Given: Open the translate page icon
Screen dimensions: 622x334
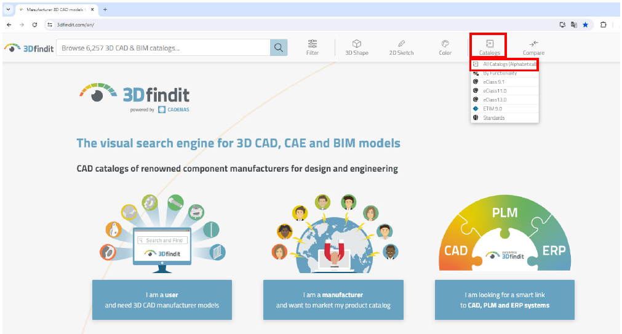Looking at the screenshot, I should (x=574, y=25).
